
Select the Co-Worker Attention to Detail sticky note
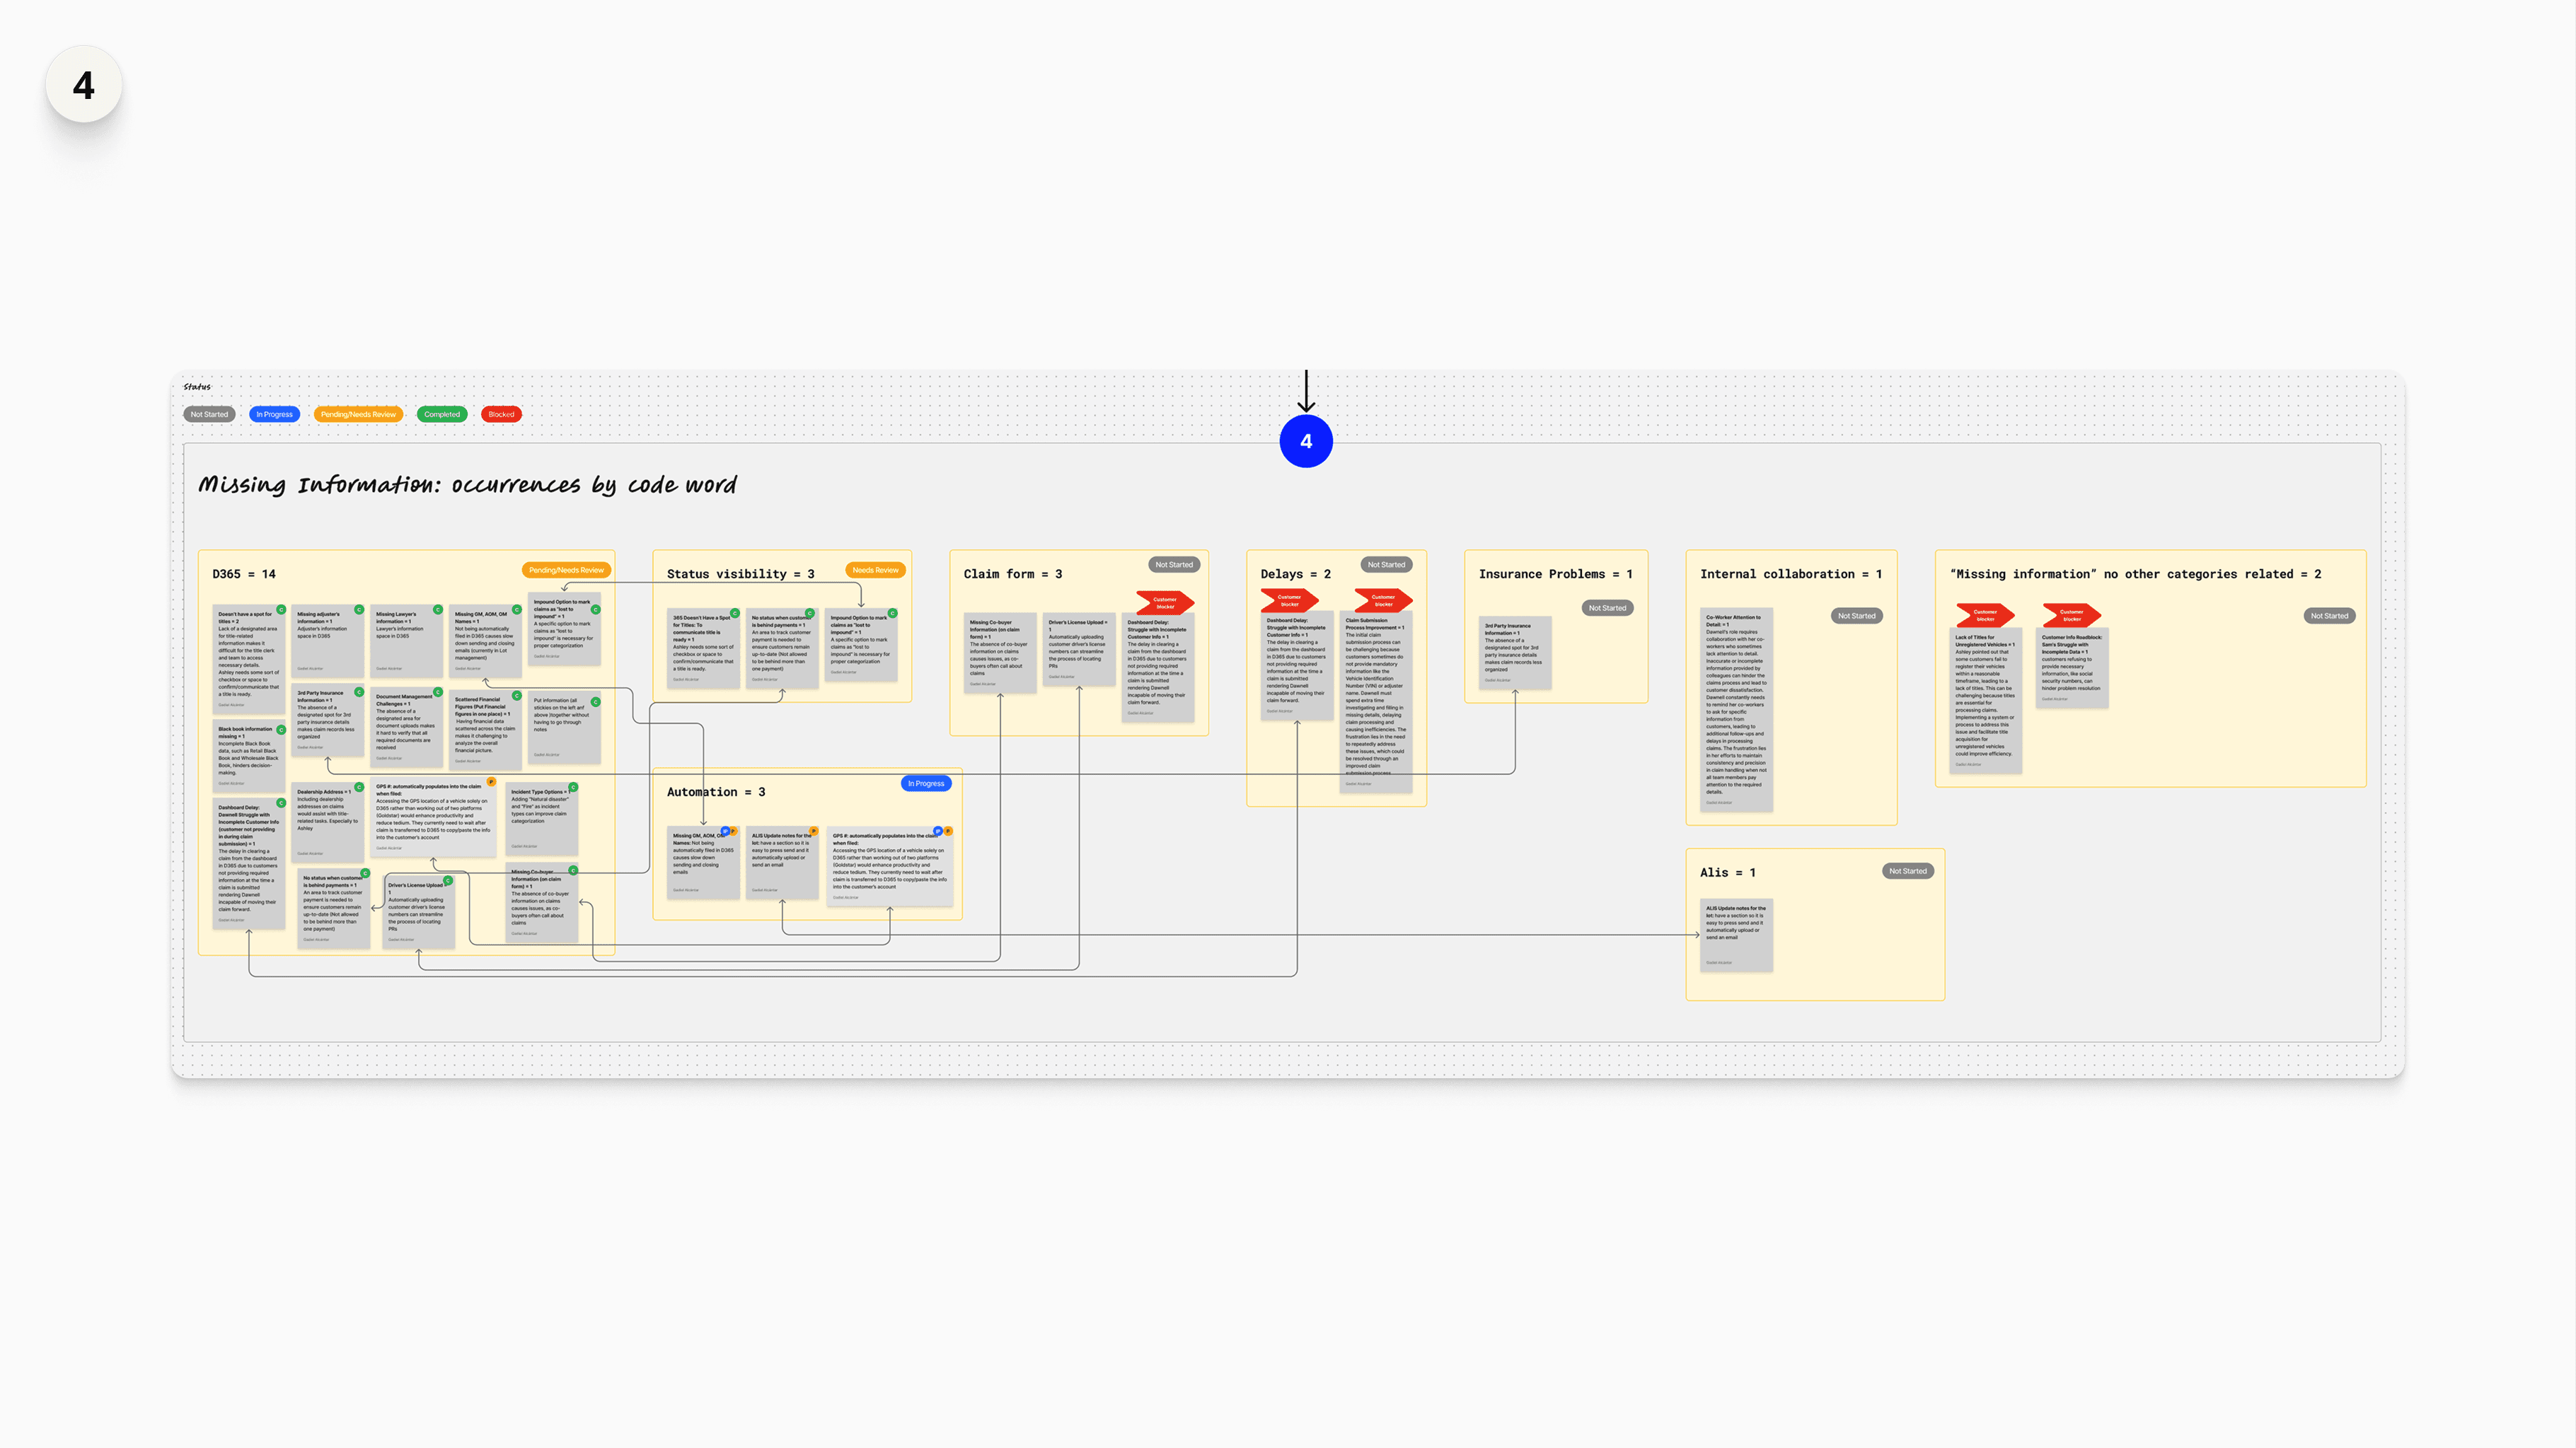[x=1736, y=708]
